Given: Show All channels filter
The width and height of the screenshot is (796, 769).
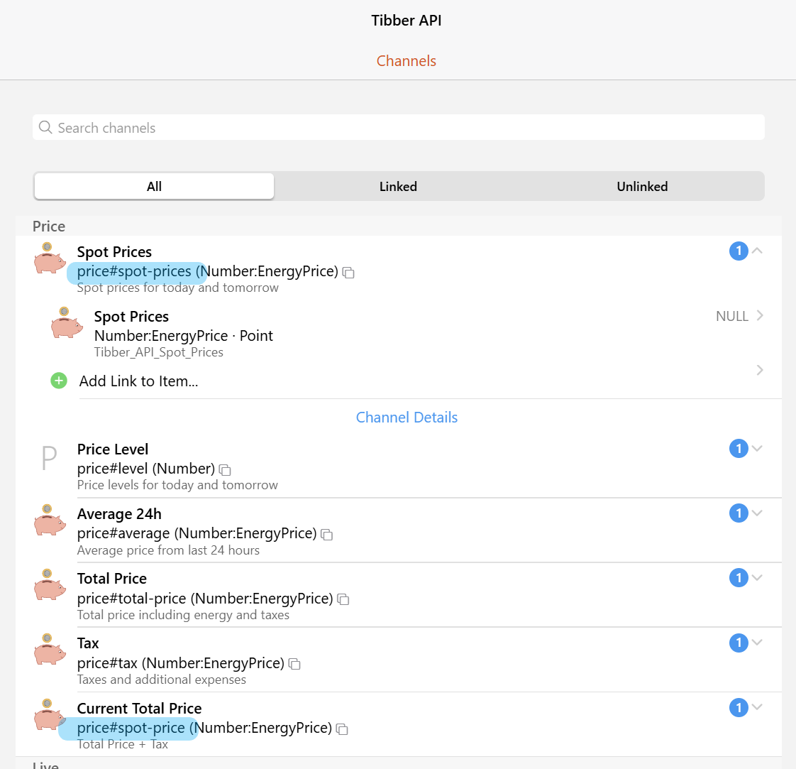Looking at the screenshot, I should click(155, 187).
